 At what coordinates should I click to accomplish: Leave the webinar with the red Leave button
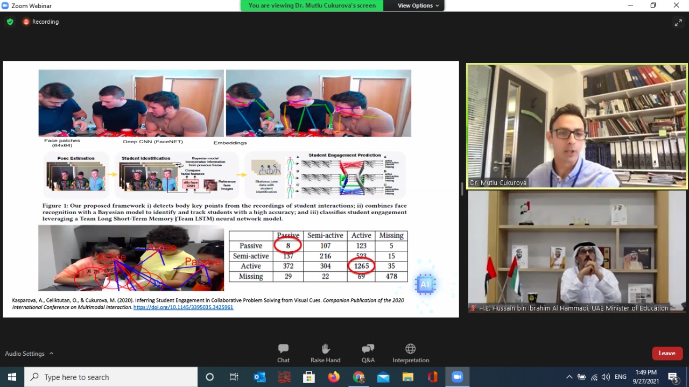tap(667, 353)
